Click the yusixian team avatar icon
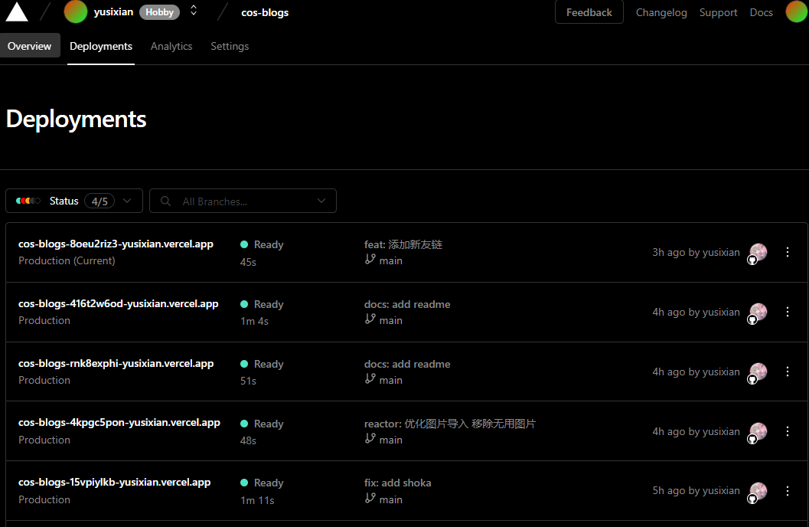 tap(76, 12)
